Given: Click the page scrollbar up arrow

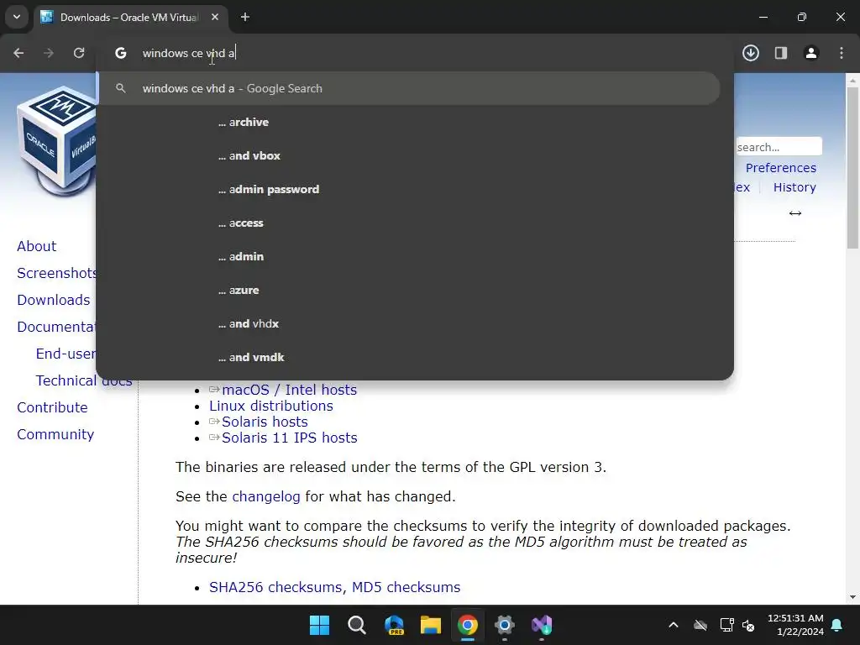Looking at the screenshot, I should tap(853, 80).
